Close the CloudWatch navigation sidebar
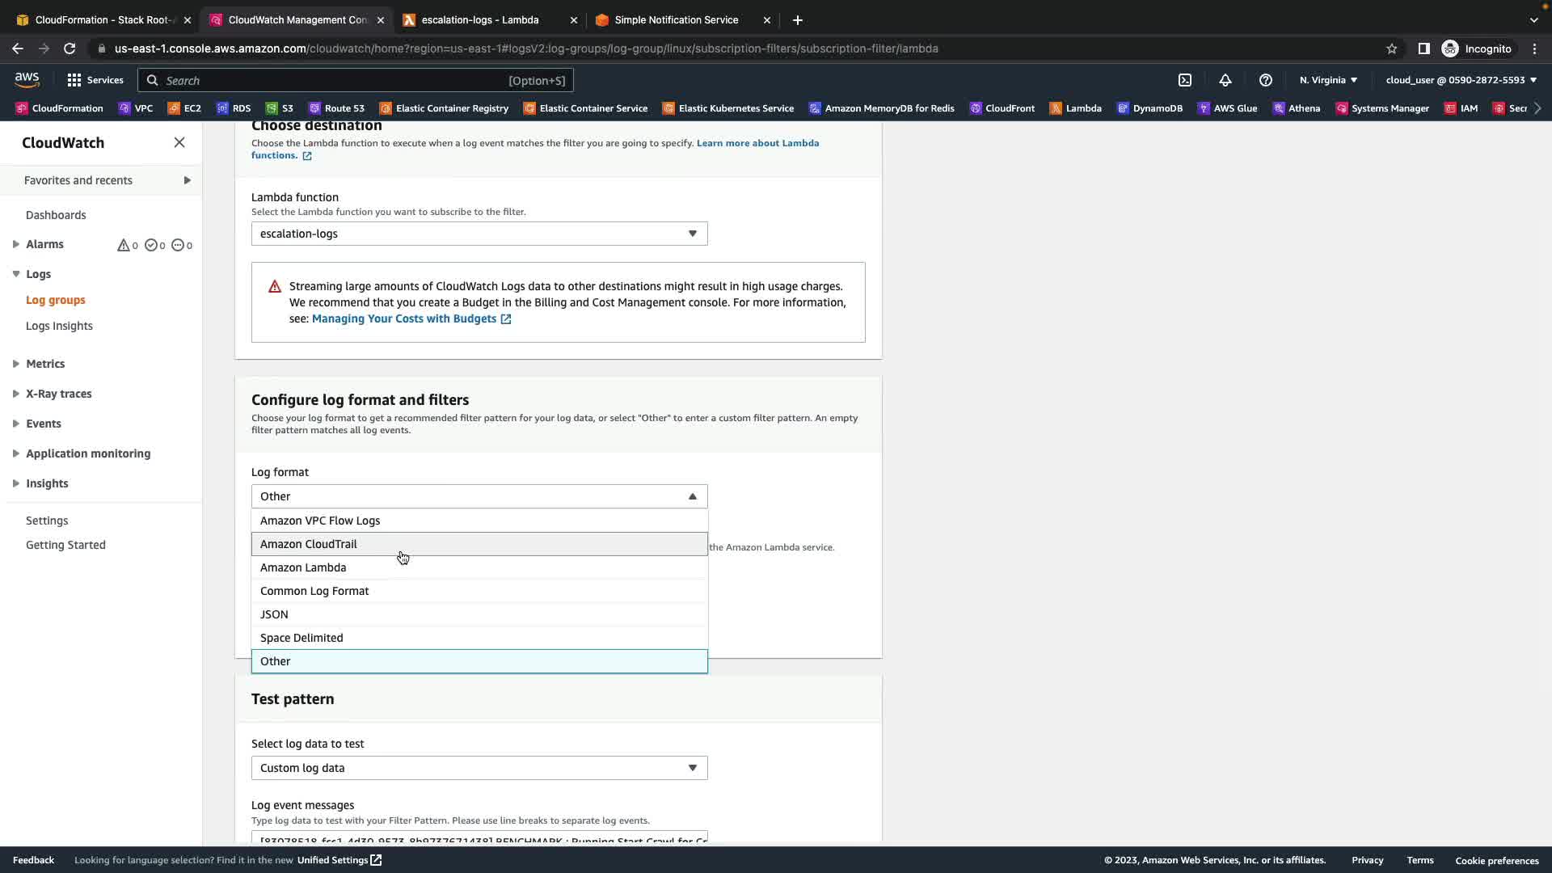 179,143
